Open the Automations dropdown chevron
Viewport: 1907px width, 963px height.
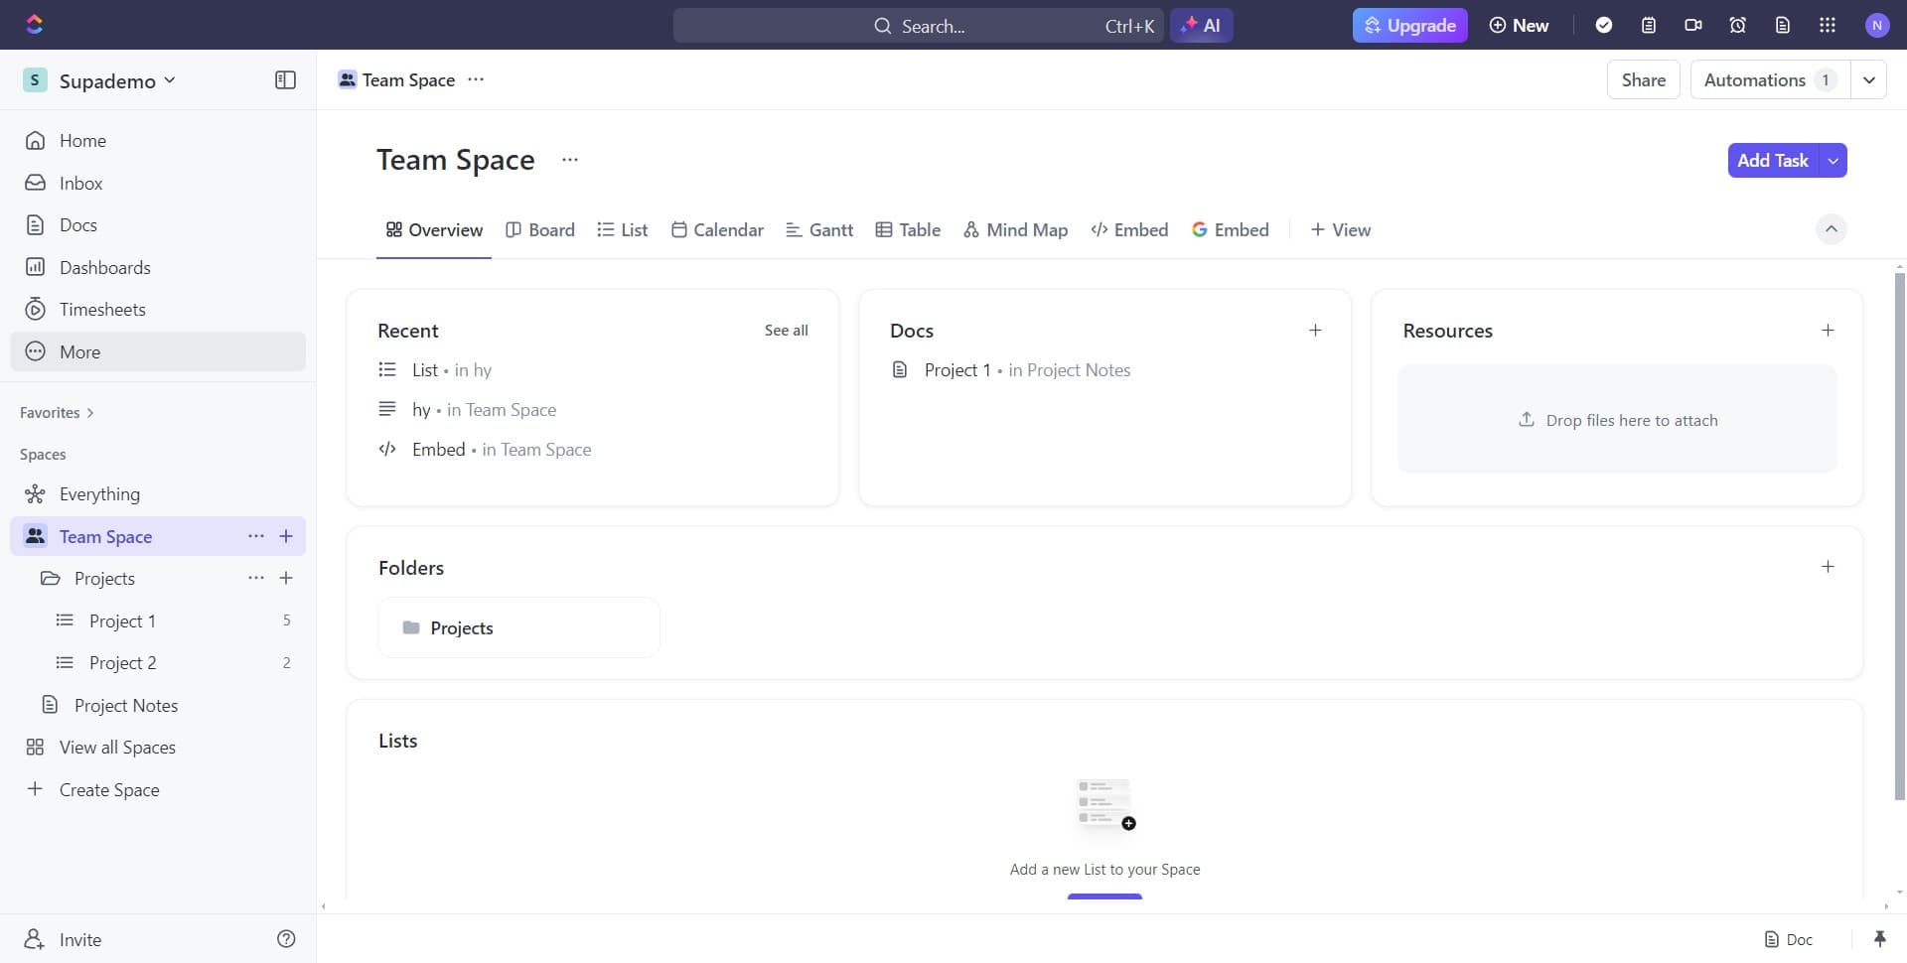click(x=1870, y=79)
